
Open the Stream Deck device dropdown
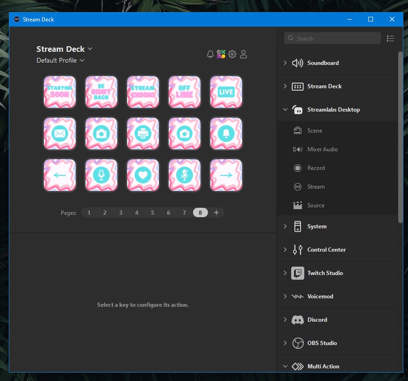64,49
